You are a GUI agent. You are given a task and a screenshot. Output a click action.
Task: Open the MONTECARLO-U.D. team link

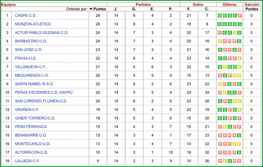pyautogui.click(x=32, y=144)
